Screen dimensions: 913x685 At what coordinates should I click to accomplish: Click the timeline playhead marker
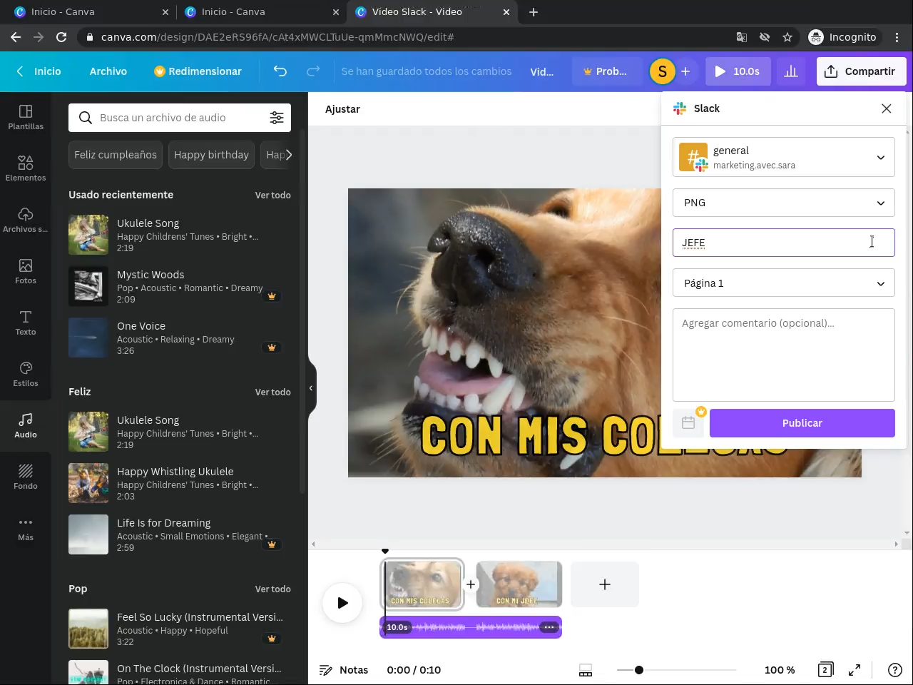pos(385,552)
